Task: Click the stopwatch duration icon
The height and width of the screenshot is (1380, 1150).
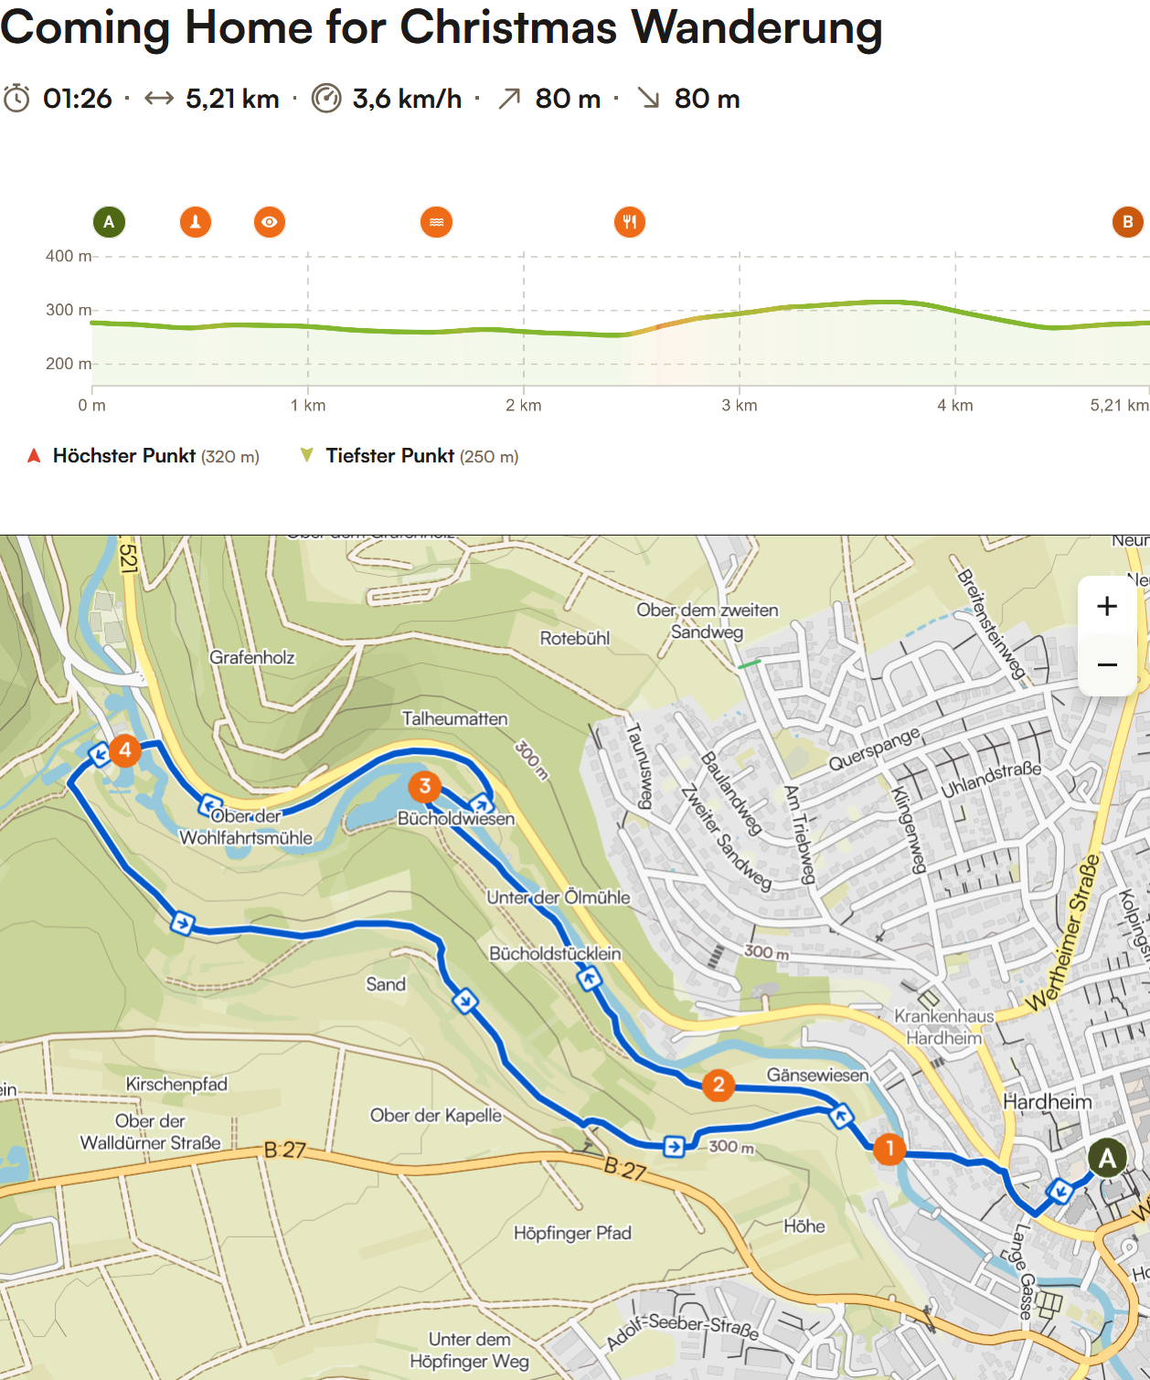Action: (x=16, y=99)
